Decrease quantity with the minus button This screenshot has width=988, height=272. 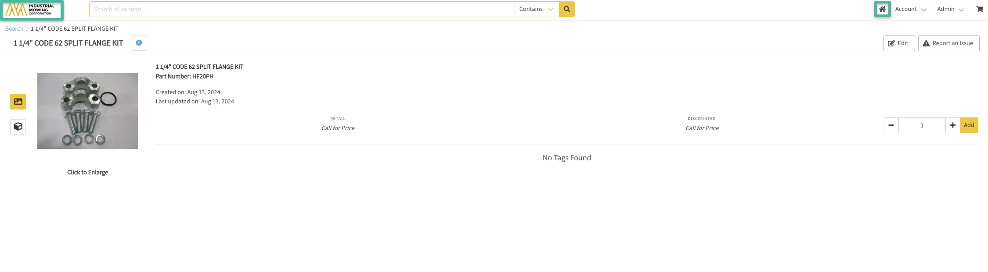tap(891, 125)
